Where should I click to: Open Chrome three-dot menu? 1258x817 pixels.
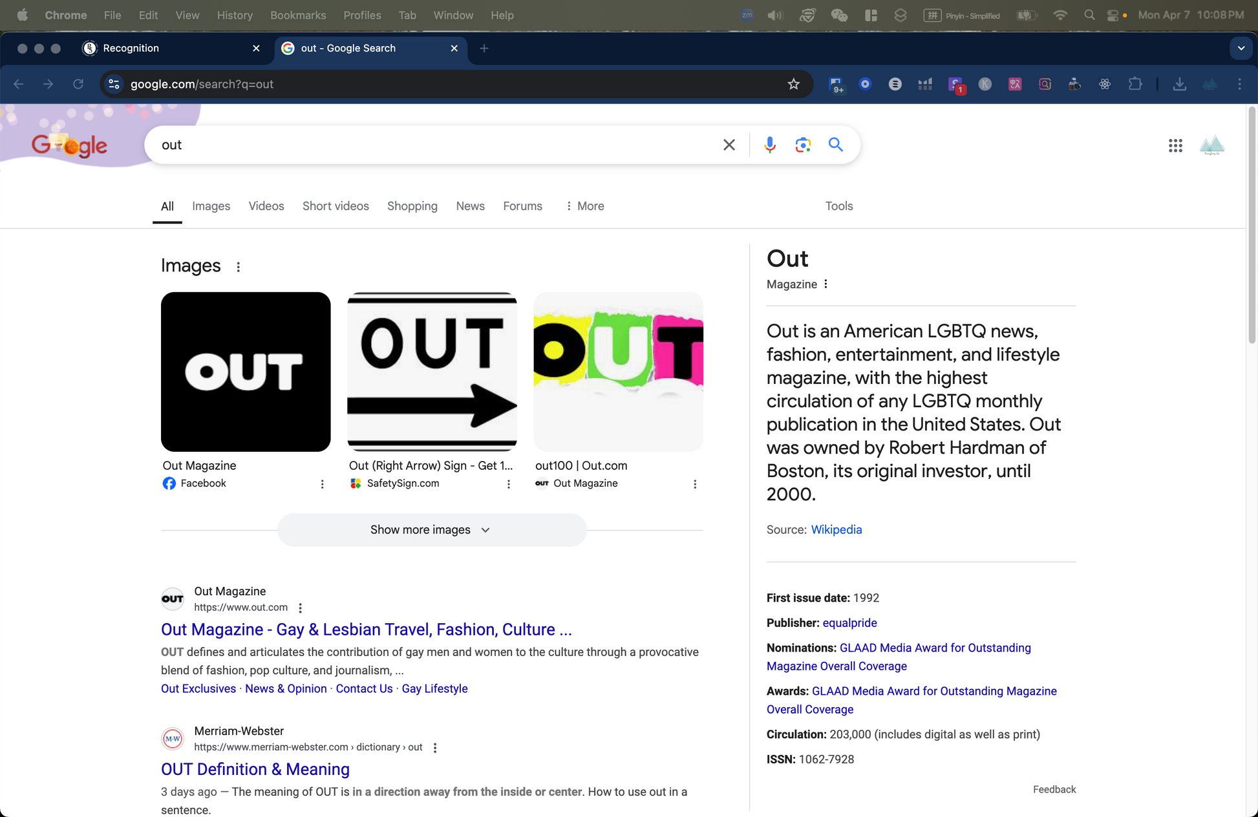tap(1239, 84)
